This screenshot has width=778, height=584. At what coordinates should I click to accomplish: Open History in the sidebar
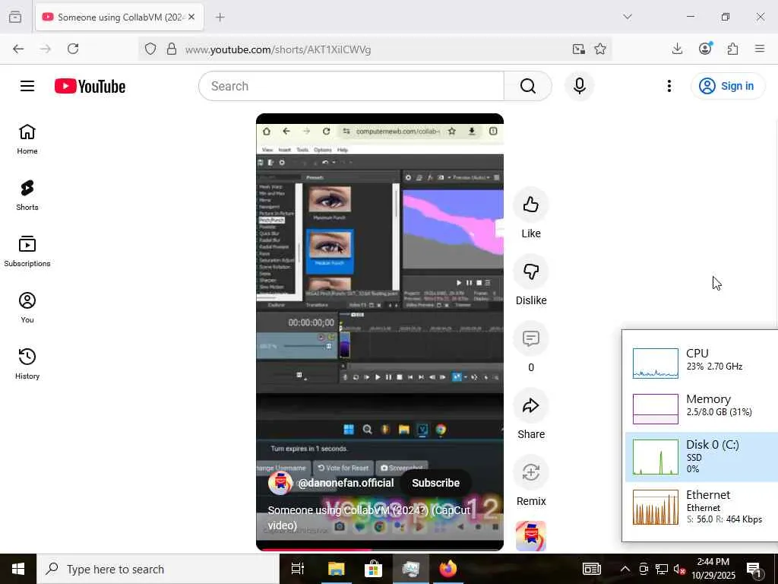coord(27,364)
